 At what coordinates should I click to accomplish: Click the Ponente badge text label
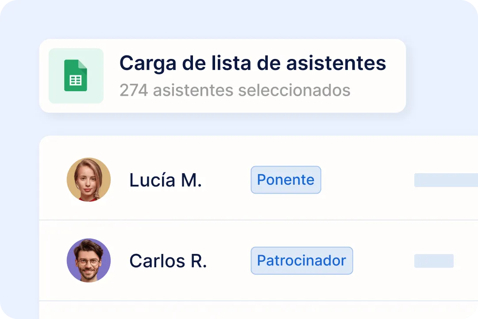(285, 180)
